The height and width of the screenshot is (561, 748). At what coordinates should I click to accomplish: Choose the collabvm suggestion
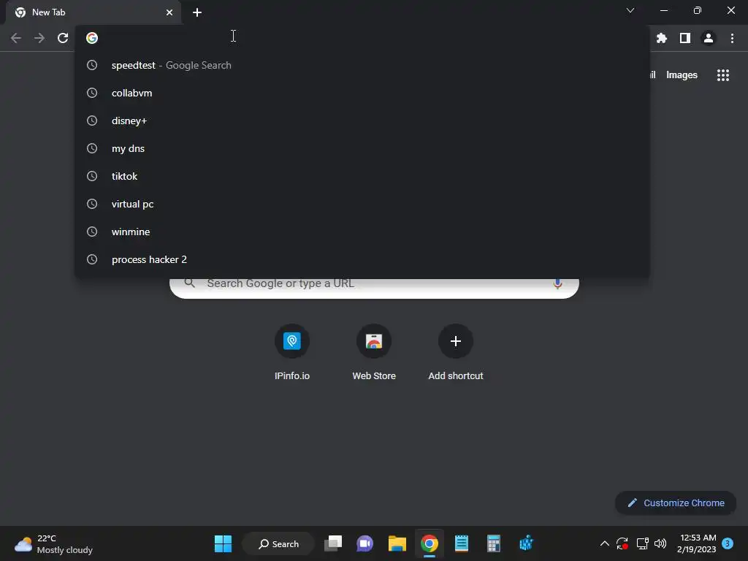click(x=362, y=93)
